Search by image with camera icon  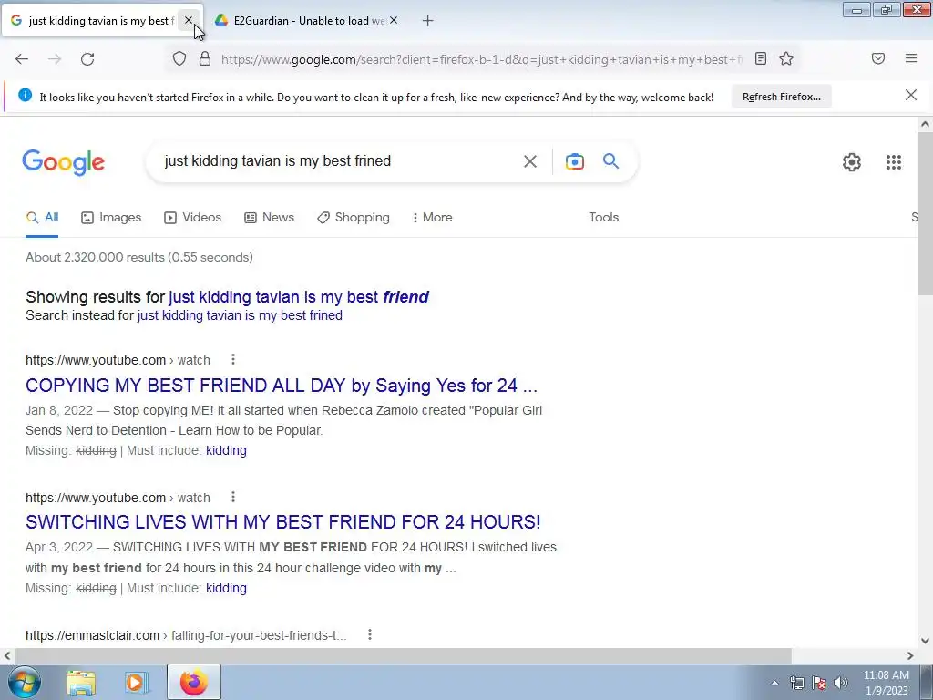pyautogui.click(x=574, y=161)
